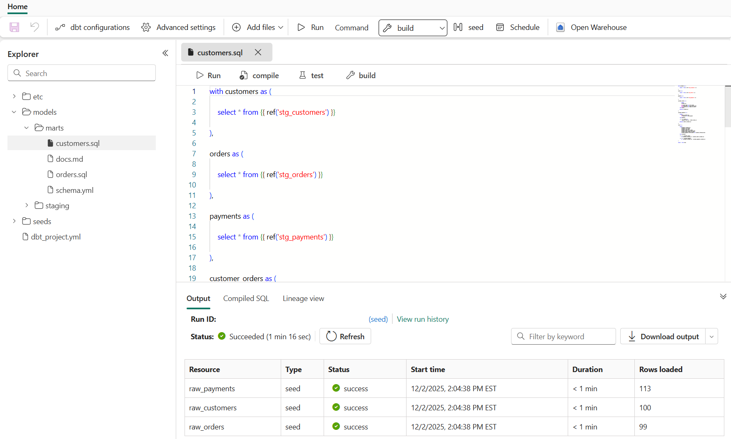Click compile in the editor toolbar
The width and height of the screenshot is (731, 439).
(259, 75)
